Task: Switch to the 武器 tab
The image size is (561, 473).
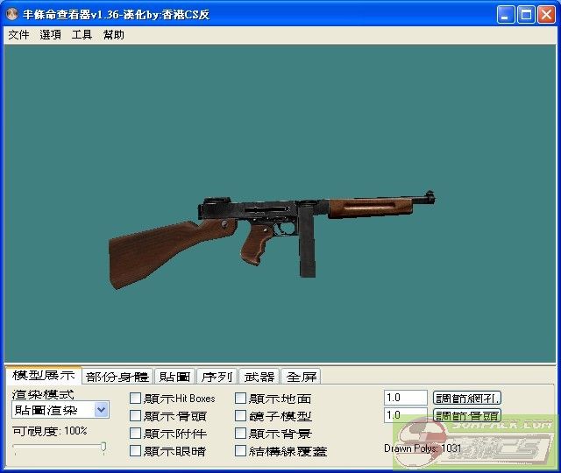Action: 259,377
